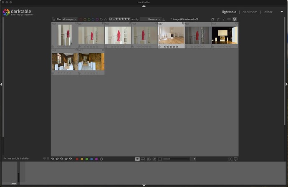Open the 'other' views menu
Viewport: 288px width, 187px height.
point(268,12)
